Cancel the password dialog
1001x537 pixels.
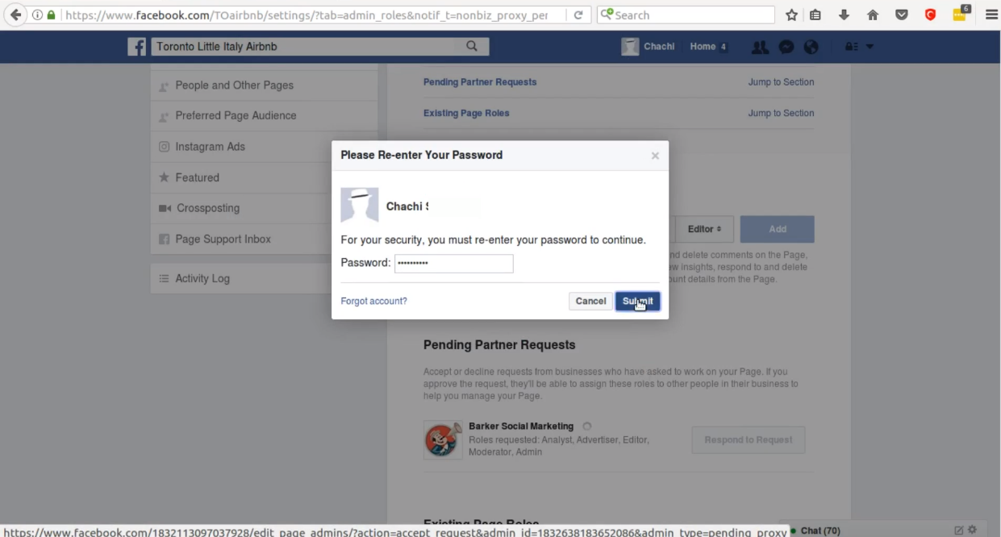(x=590, y=301)
